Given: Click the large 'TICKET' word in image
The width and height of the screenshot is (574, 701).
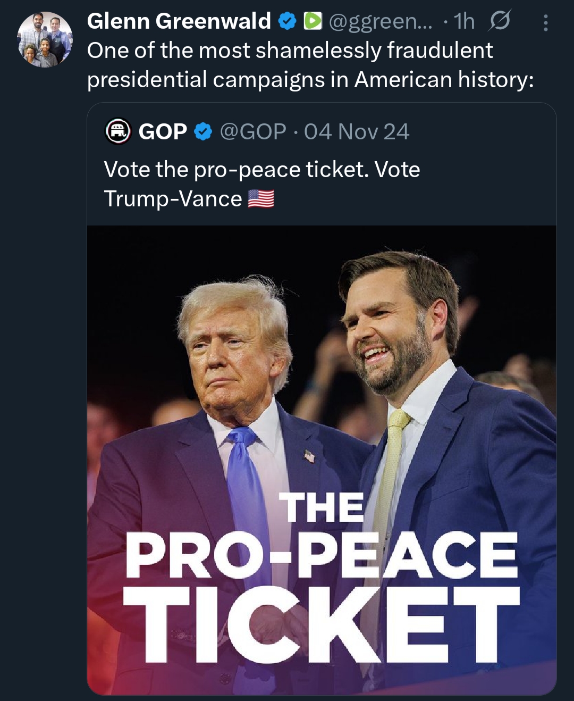Looking at the screenshot, I should [321, 625].
